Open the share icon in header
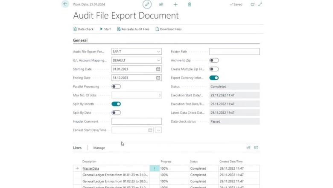The image size is (333, 188). click(161, 4)
